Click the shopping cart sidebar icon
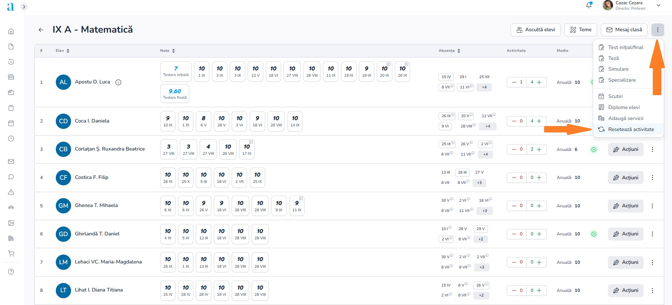This screenshot has width=672, height=305. (x=11, y=254)
